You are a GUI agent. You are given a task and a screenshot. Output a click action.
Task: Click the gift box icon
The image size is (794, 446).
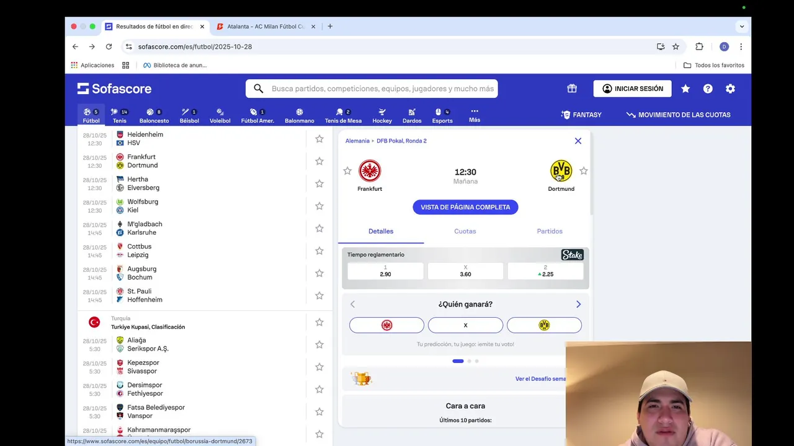[x=572, y=89]
